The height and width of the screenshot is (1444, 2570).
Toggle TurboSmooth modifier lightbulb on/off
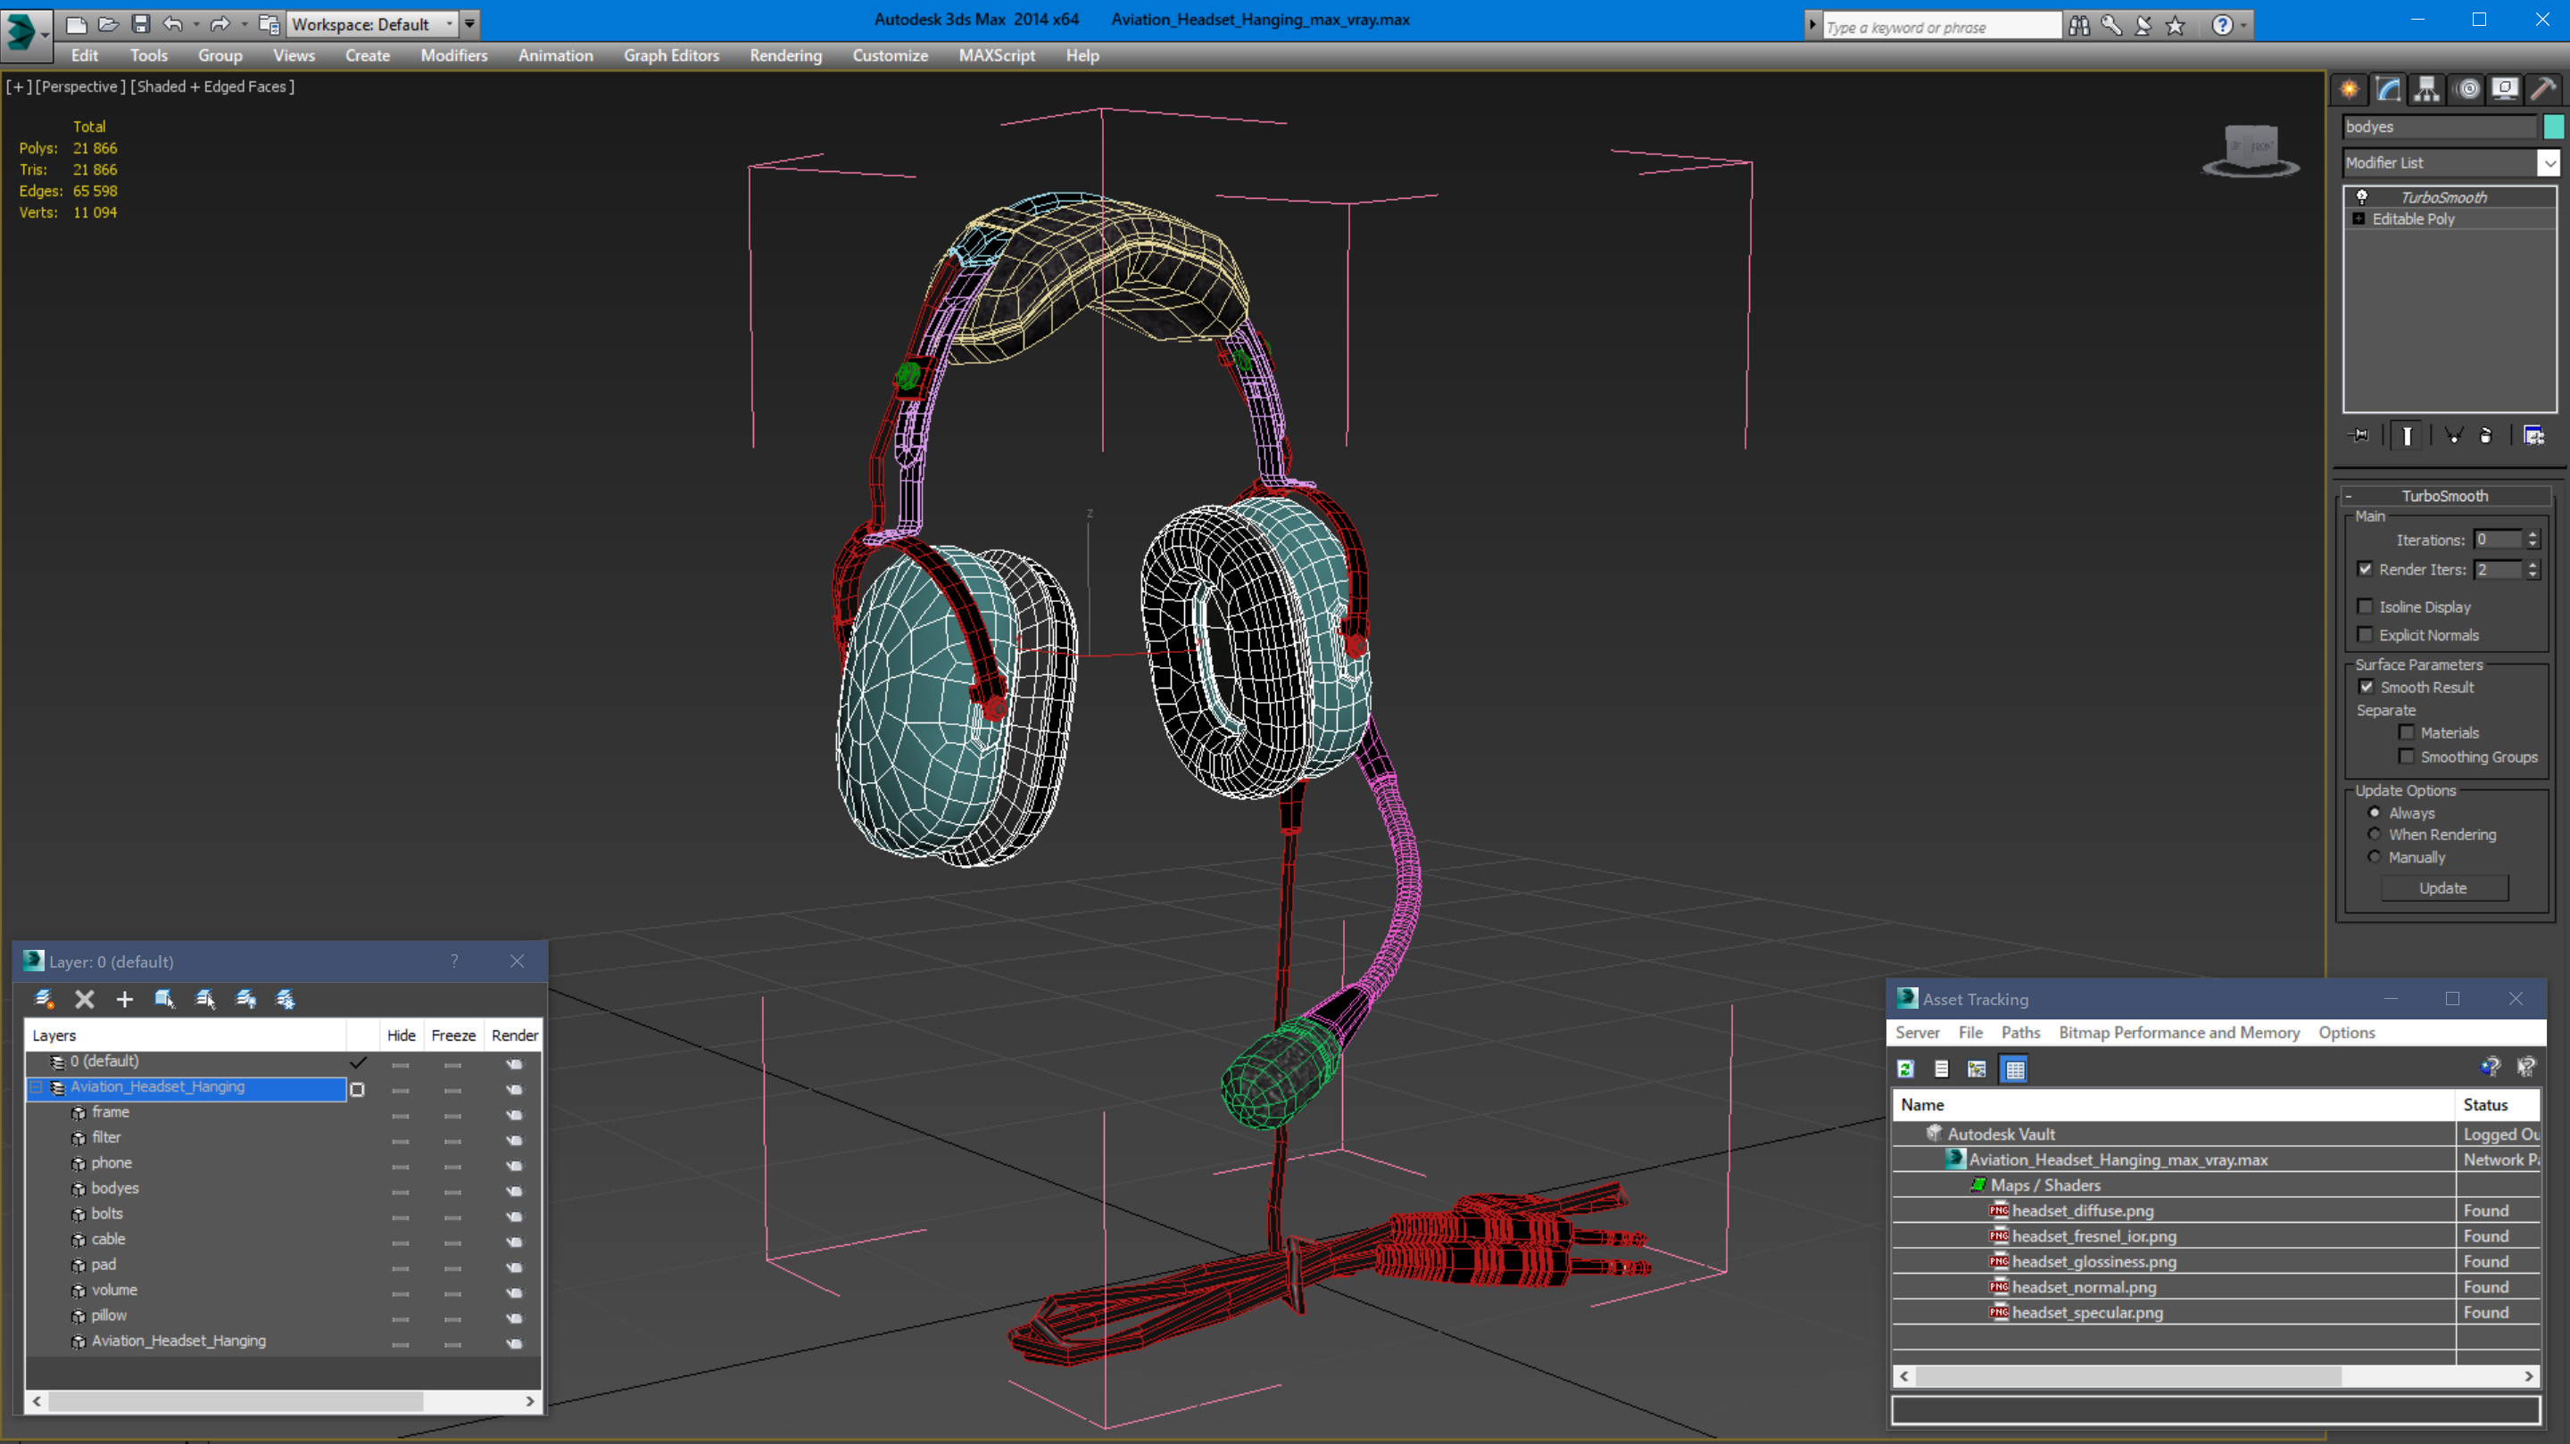tap(2361, 196)
